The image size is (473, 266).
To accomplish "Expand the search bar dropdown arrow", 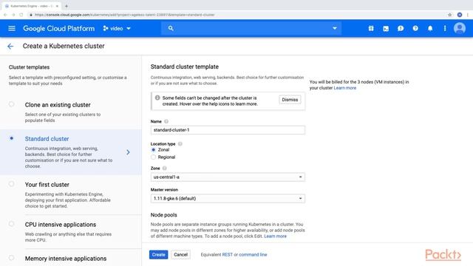I will pos(335,28).
